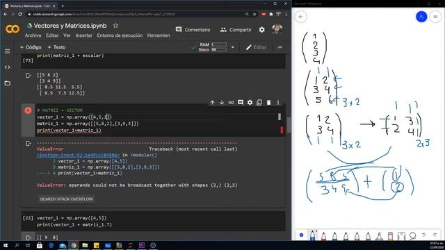Open Colab settings gear in header
445x250 pixels.
tap(261, 29)
